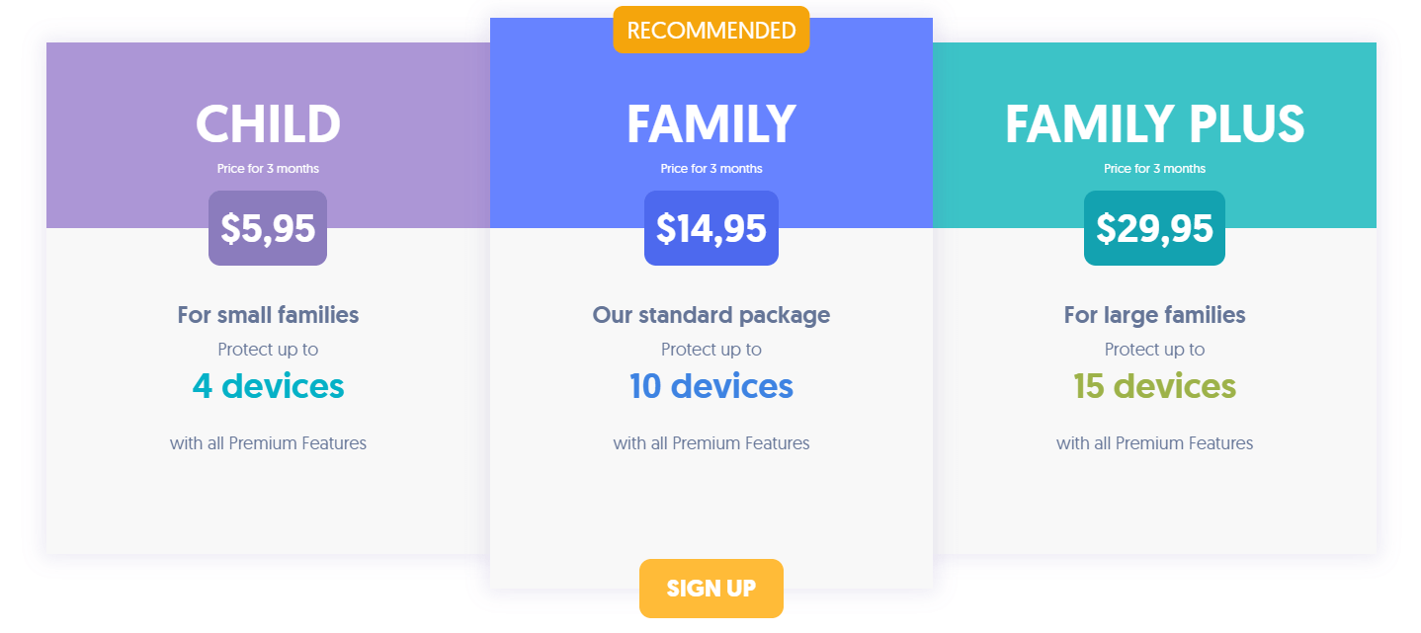Select the RECOMMENDED badge
The width and height of the screenshot is (1421, 633).
[x=711, y=30]
